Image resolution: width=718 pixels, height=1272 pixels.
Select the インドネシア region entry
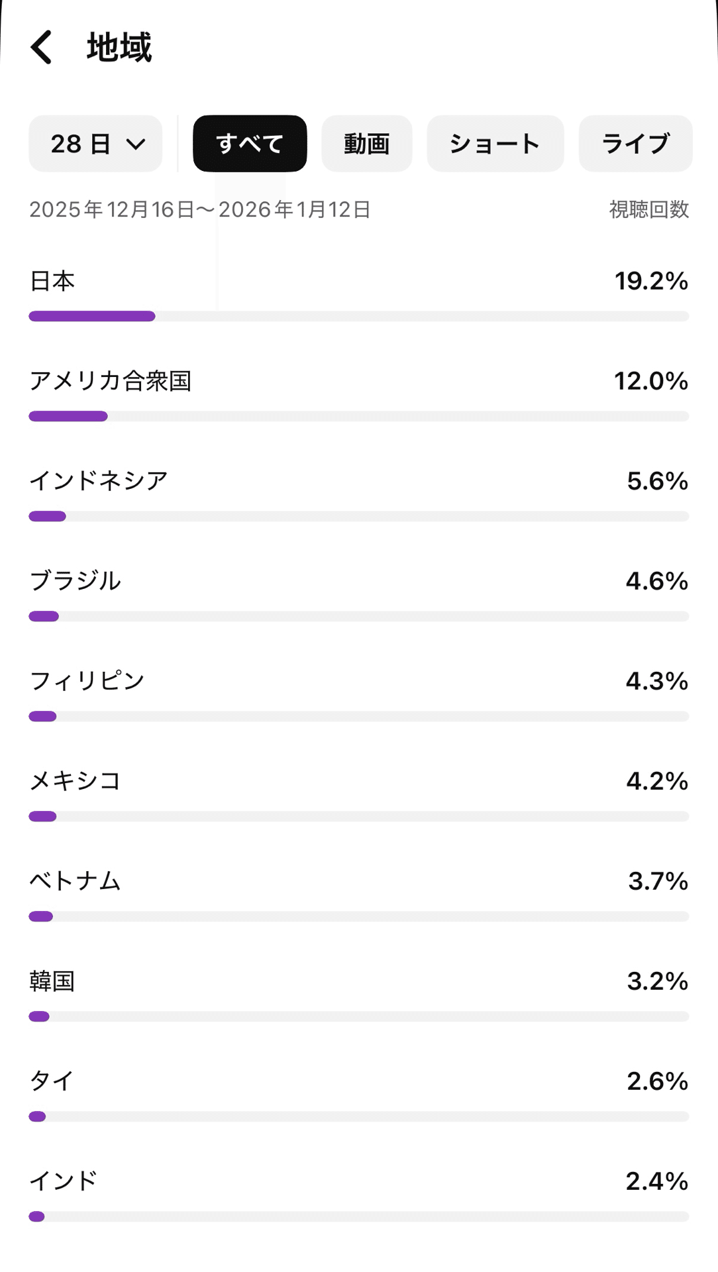(x=359, y=495)
